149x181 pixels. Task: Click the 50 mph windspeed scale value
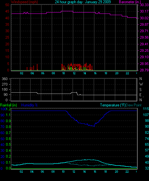(x=7, y=5)
